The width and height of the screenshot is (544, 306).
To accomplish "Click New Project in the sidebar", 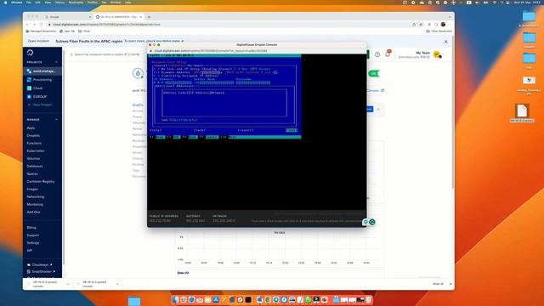I will [42, 105].
